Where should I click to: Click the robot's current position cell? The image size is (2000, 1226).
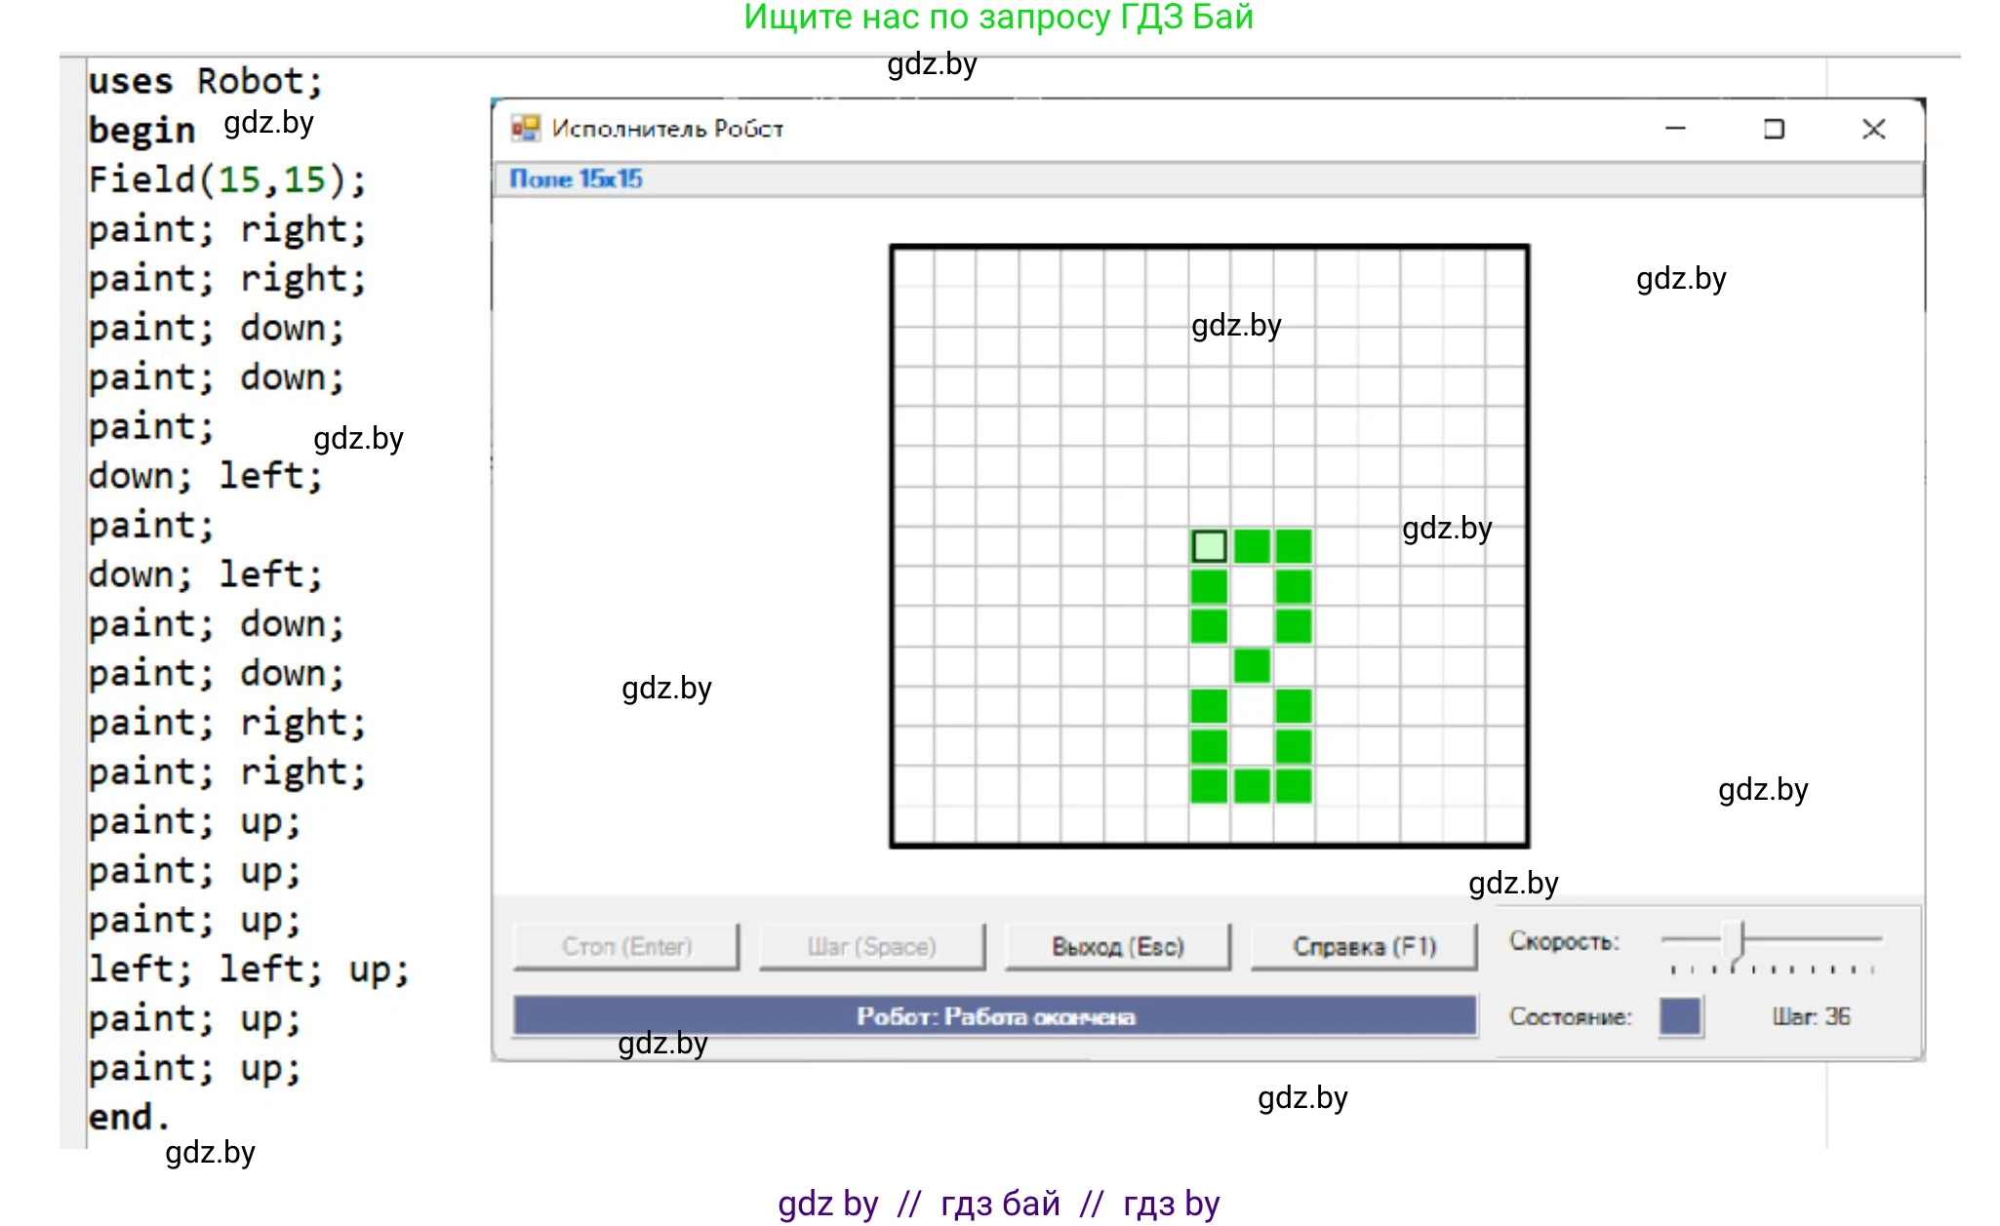(1209, 546)
